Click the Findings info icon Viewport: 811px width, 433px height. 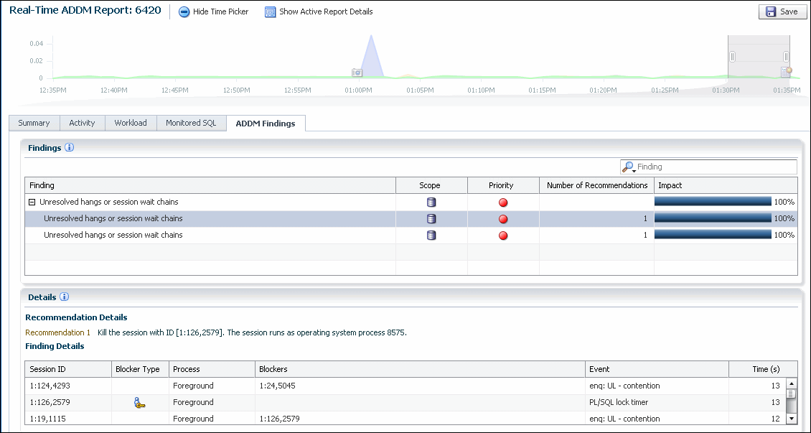point(70,148)
